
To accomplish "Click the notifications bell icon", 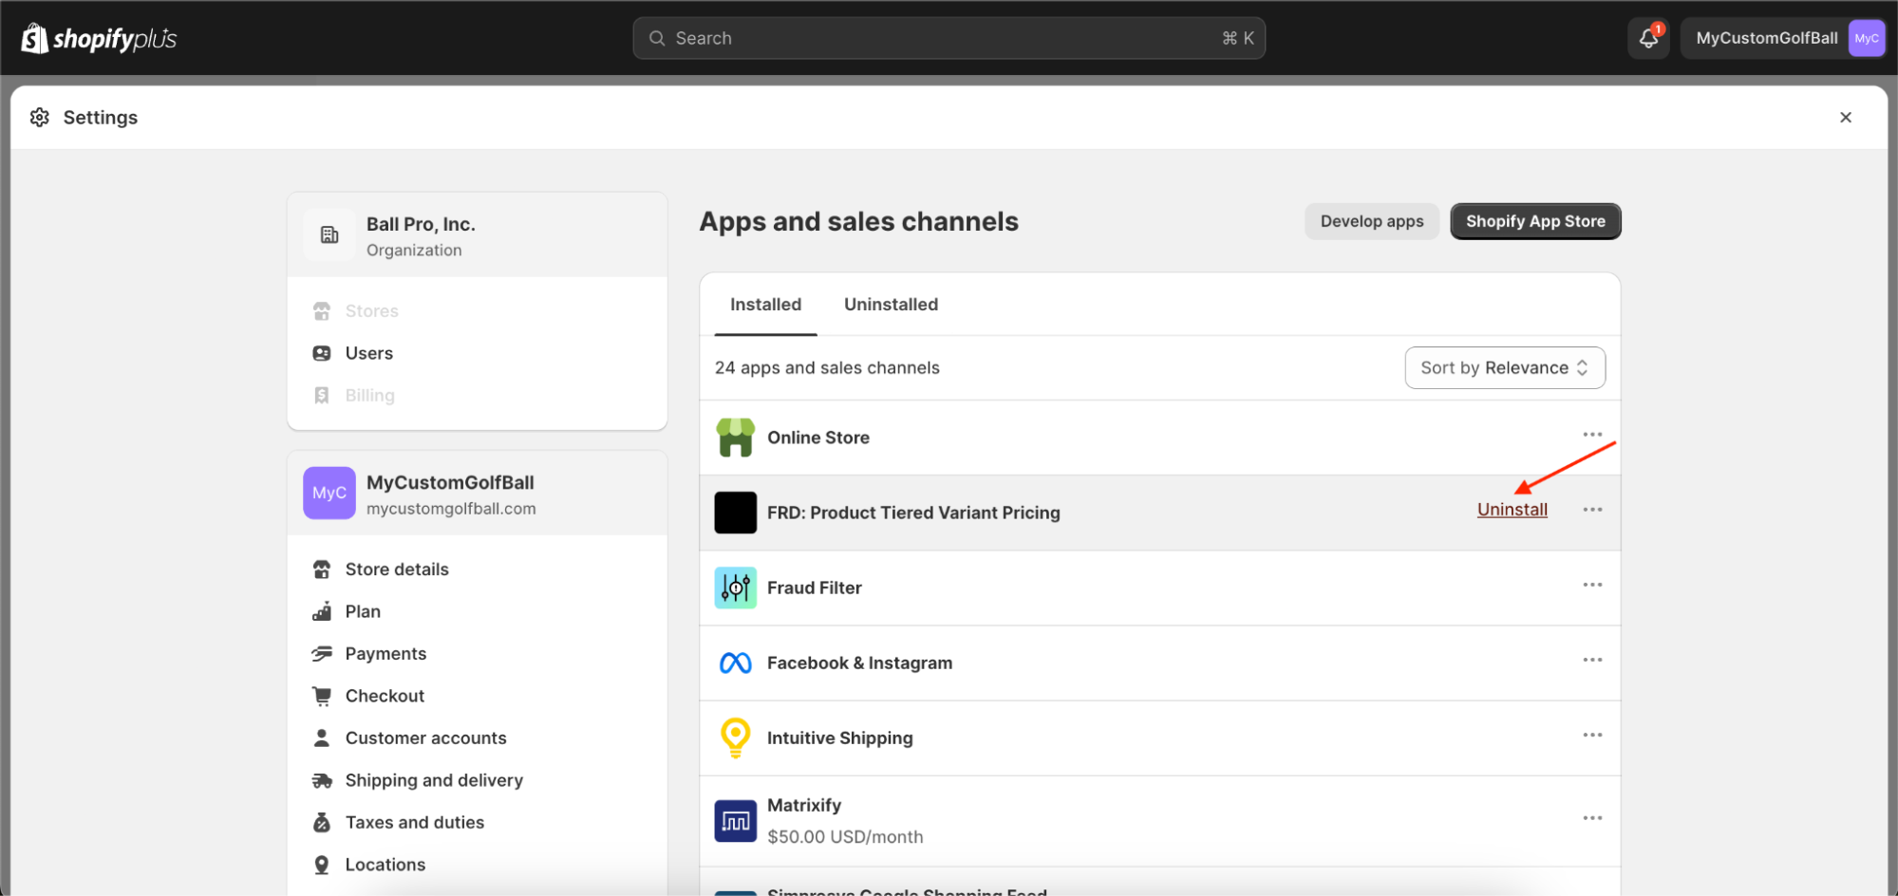I will [x=1648, y=38].
